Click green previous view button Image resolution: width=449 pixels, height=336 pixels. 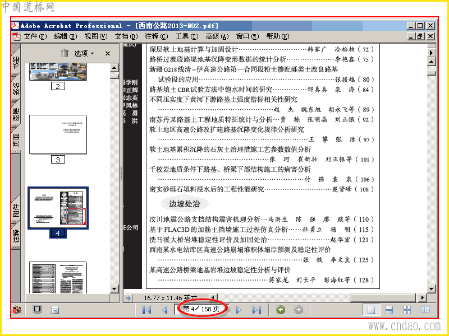[x=281, y=310]
